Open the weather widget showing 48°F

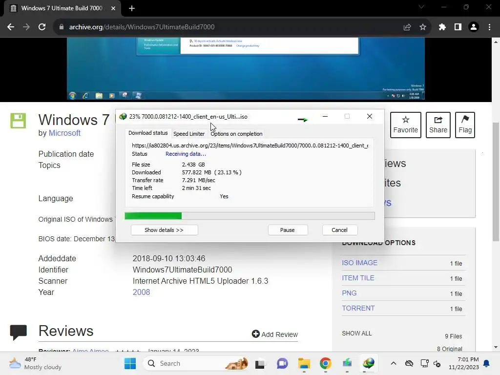coord(35,363)
